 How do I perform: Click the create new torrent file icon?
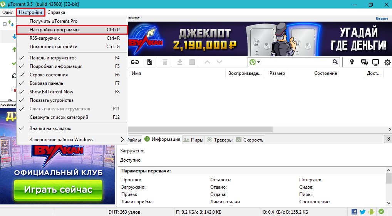pos(150,62)
